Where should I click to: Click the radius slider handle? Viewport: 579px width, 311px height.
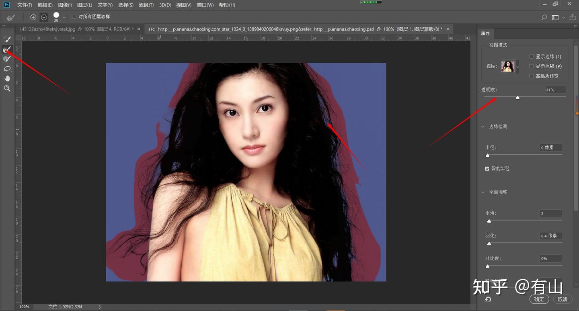click(x=487, y=155)
